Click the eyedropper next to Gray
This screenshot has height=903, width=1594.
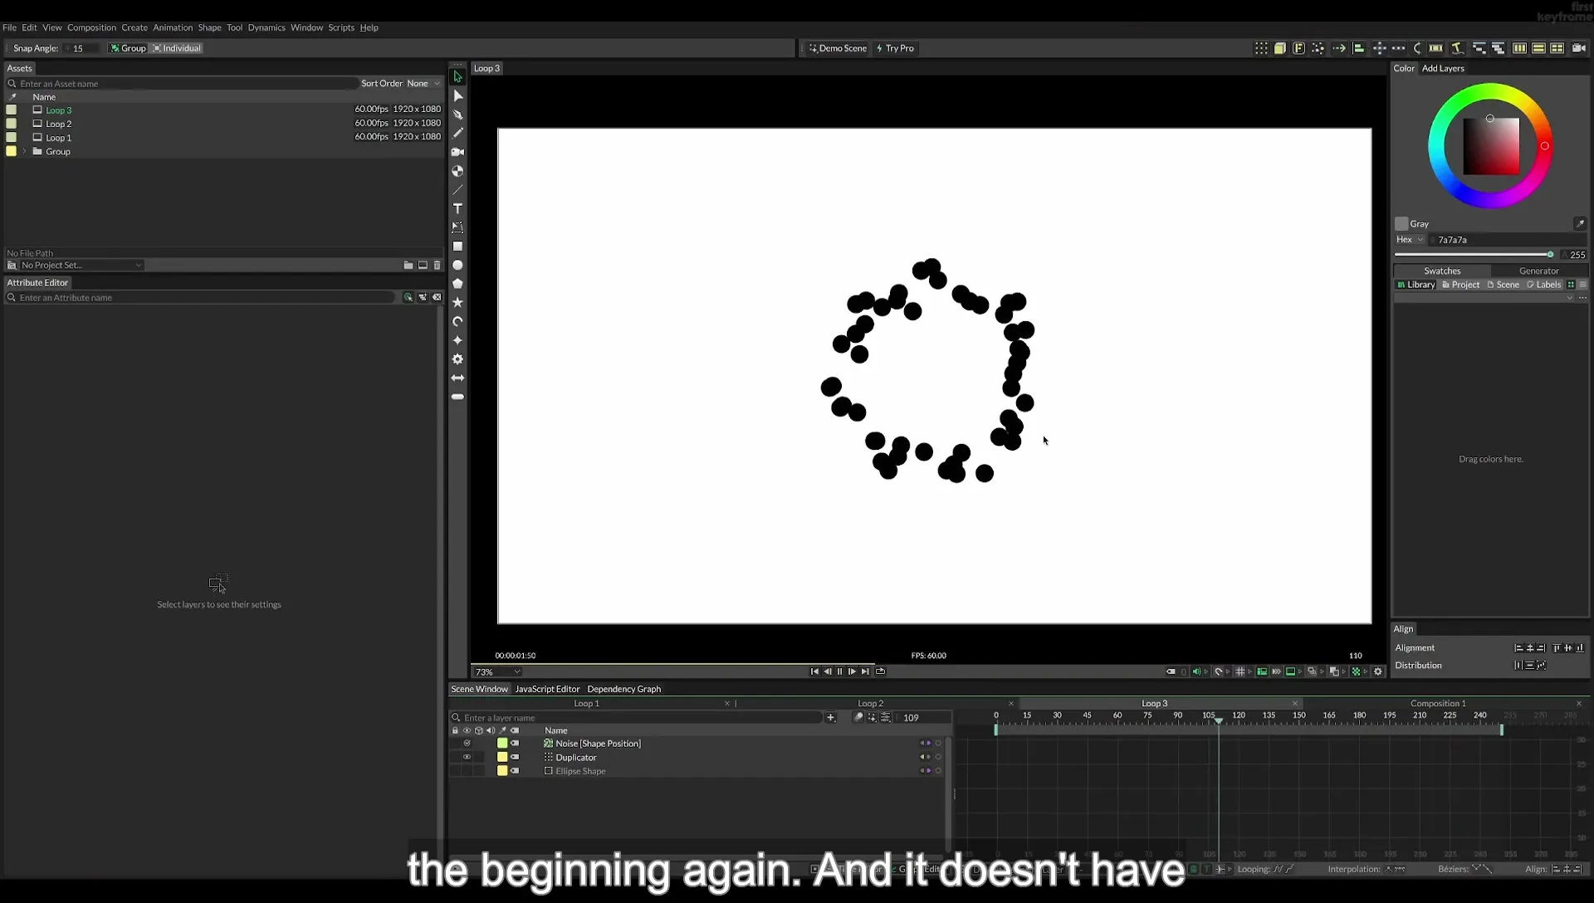point(1580,224)
